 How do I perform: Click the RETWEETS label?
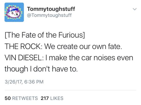(x=25, y=98)
